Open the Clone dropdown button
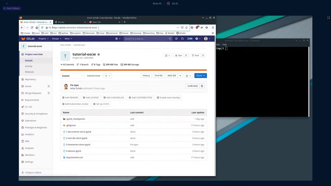 tap(200, 76)
